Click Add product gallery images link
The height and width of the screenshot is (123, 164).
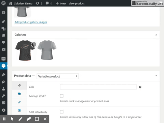coord(31,22)
